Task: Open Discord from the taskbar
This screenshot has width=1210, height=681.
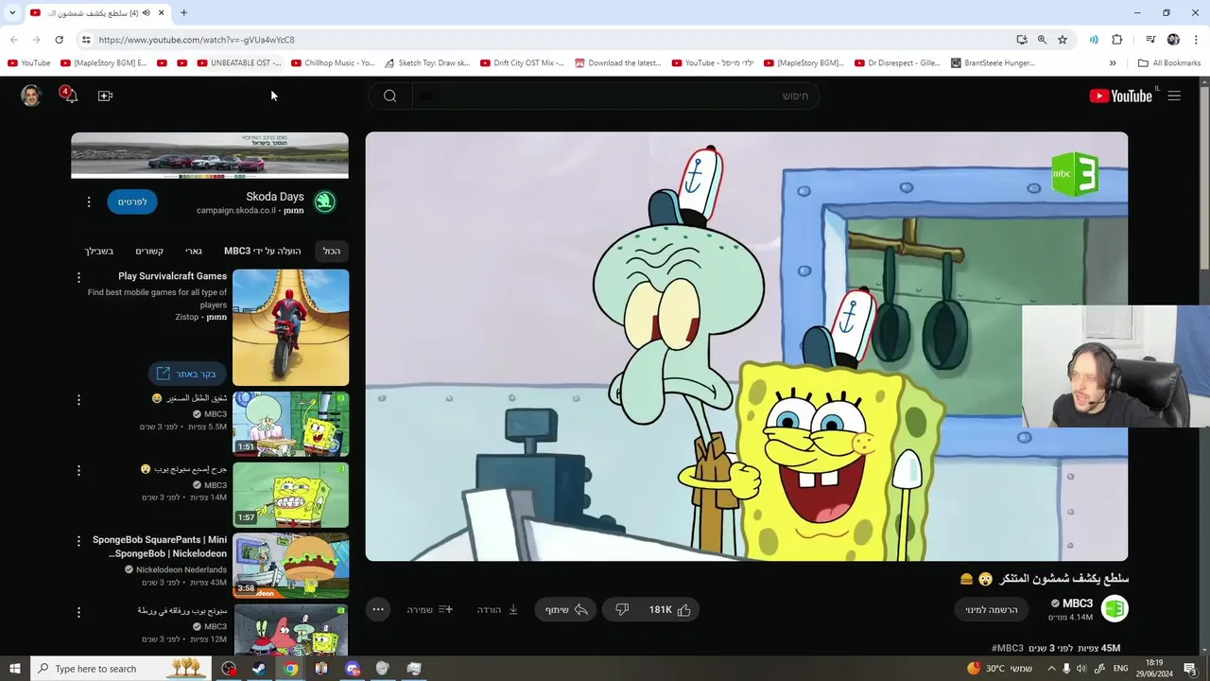Action: (x=353, y=669)
